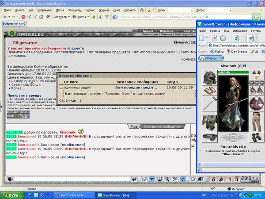Open the Файл menu in AutoCombats
Viewport: 265px width, 199px height.
pyautogui.click(x=7, y=10)
